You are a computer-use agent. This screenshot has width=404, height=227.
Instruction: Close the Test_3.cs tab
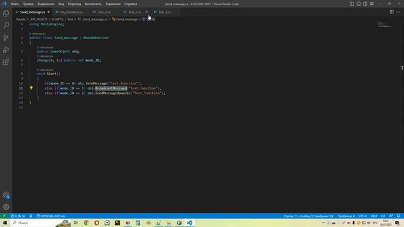click(146, 12)
